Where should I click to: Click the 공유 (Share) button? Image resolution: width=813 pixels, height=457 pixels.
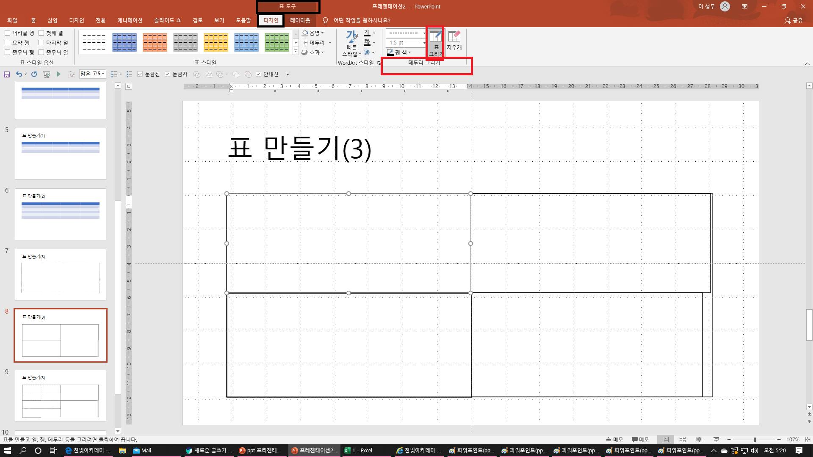point(794,20)
